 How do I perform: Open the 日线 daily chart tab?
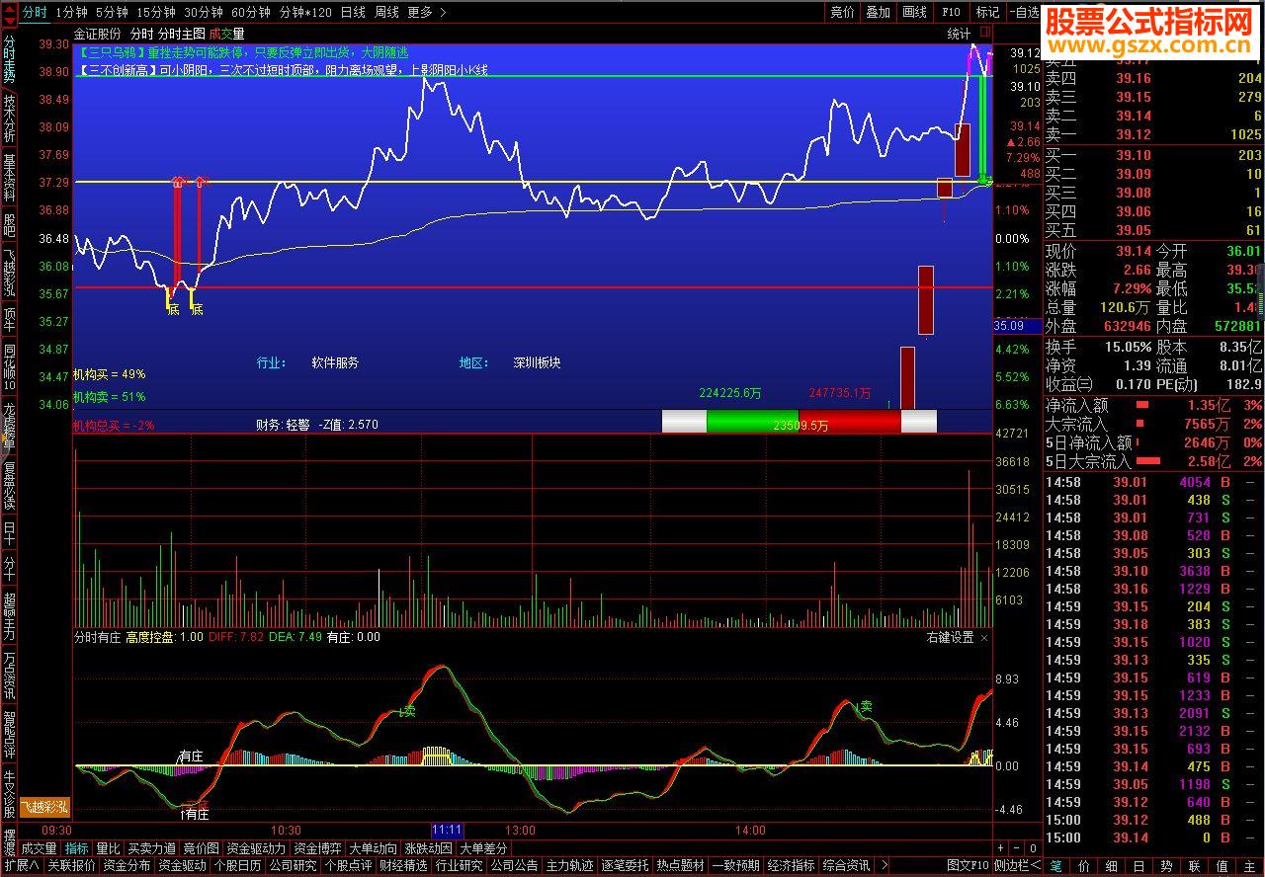tap(353, 12)
